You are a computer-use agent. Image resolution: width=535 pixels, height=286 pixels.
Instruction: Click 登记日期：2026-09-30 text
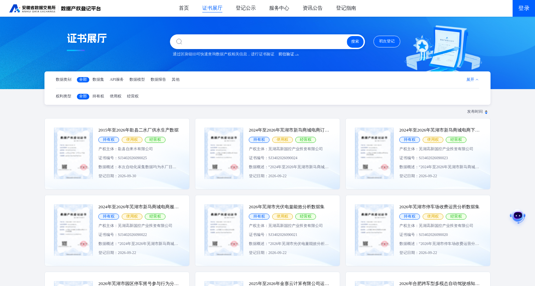pyautogui.click(x=117, y=176)
